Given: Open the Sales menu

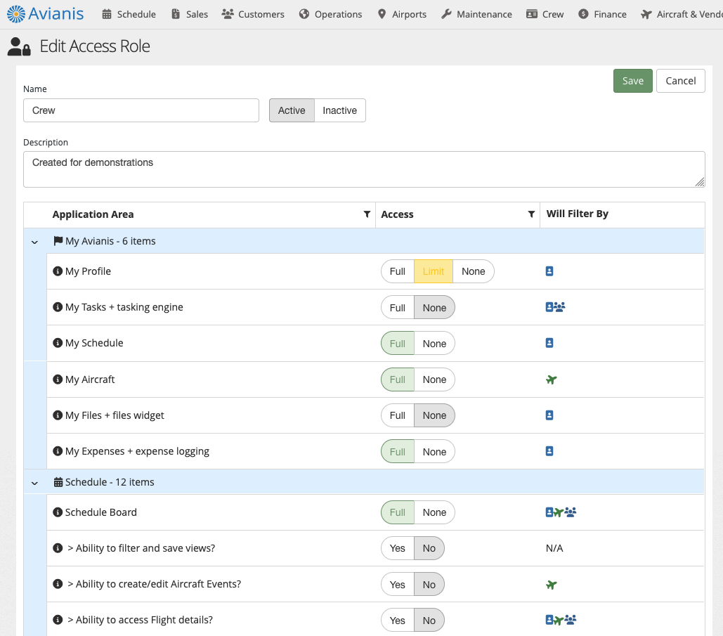Looking at the screenshot, I should (x=190, y=14).
